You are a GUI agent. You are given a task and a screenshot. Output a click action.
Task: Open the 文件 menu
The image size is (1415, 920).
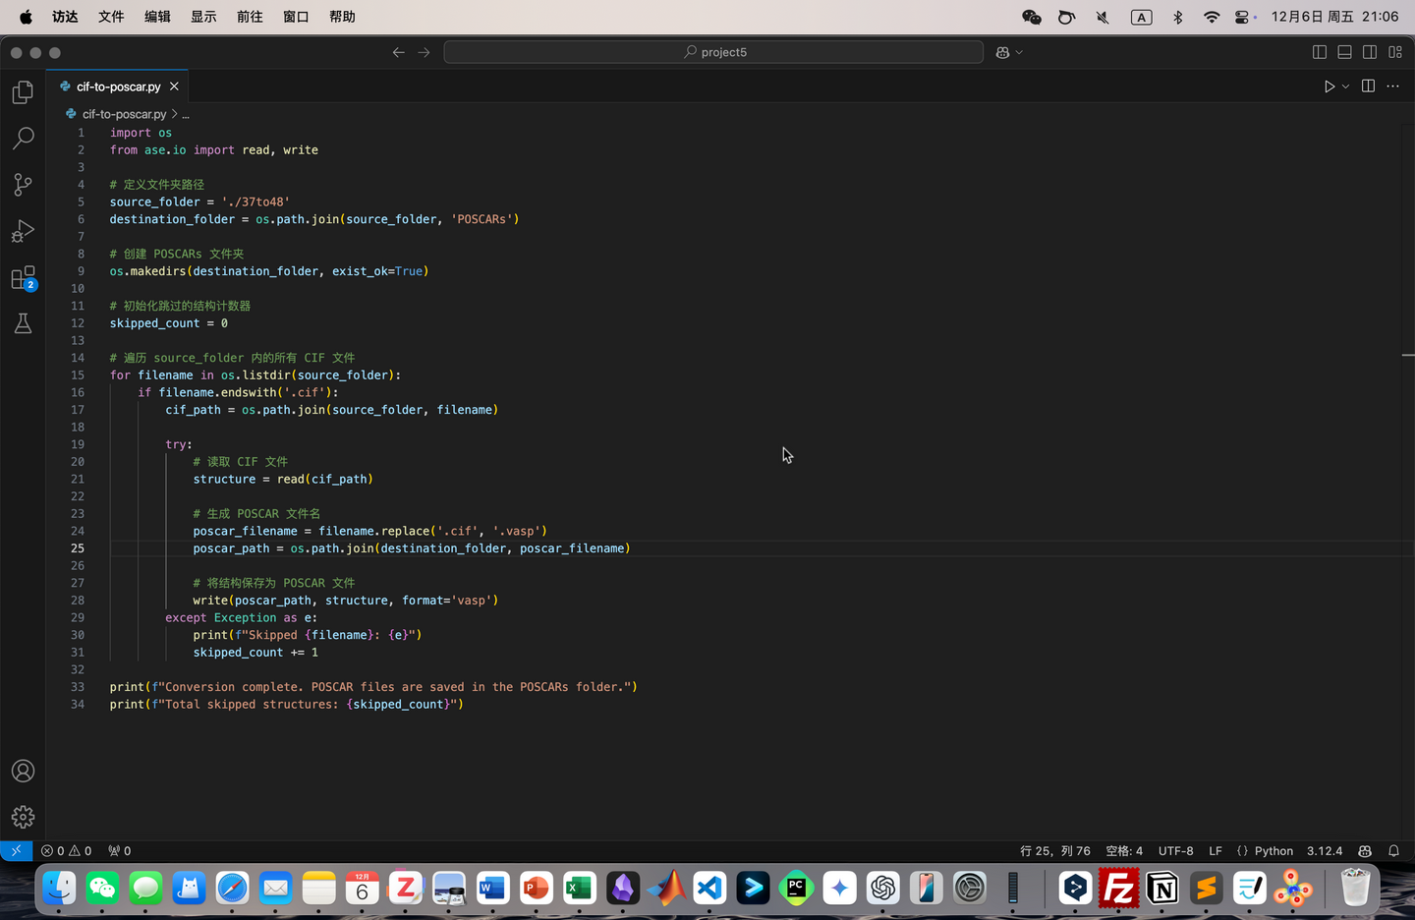click(111, 17)
